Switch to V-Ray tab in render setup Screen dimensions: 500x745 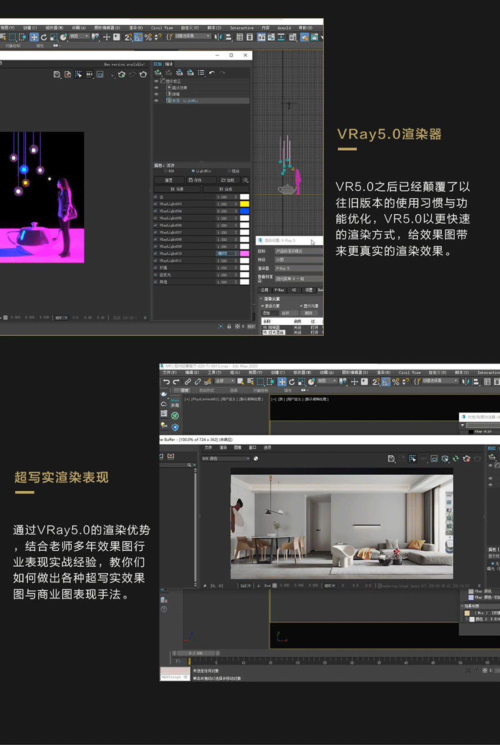click(279, 290)
